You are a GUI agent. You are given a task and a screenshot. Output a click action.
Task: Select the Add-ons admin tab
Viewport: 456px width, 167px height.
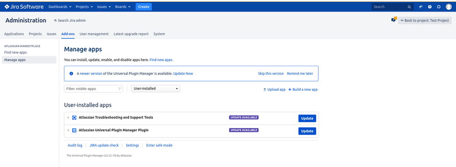coord(68,34)
